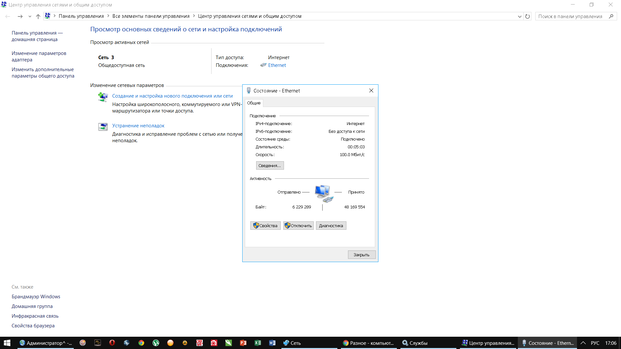This screenshot has height=349, width=621.
Task: Show hidden system tray icons
Action: [x=583, y=343]
